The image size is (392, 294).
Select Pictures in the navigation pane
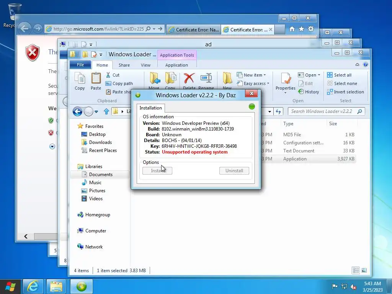pos(97,191)
